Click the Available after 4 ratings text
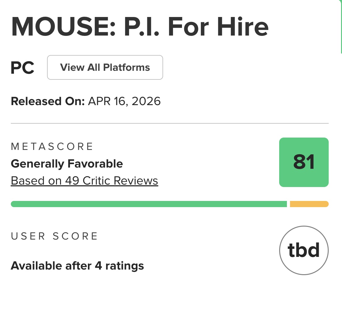Image resolution: width=342 pixels, height=315 pixels. 77,266
